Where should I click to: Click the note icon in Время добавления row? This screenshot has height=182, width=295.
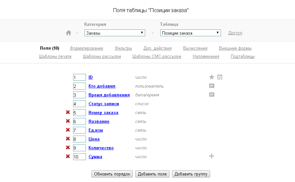[212, 95]
